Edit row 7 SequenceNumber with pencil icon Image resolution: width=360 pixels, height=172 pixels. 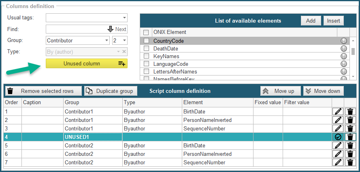coord(338,162)
